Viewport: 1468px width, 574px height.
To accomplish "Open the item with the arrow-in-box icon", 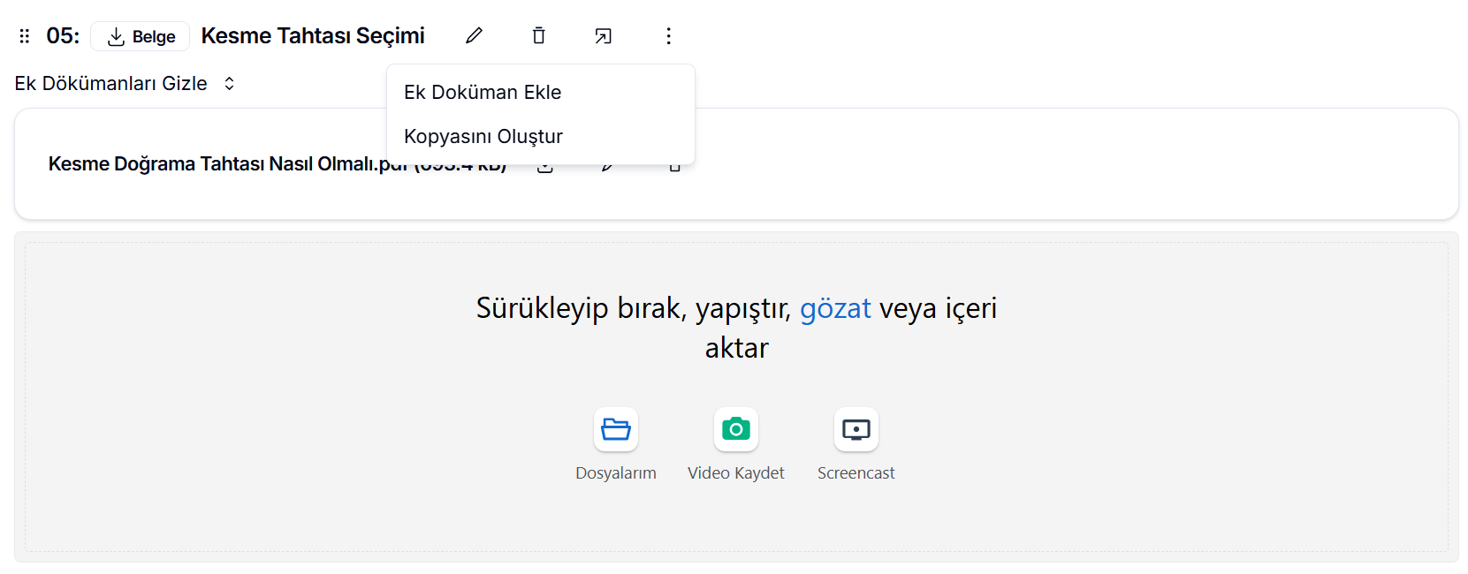I will [x=604, y=35].
